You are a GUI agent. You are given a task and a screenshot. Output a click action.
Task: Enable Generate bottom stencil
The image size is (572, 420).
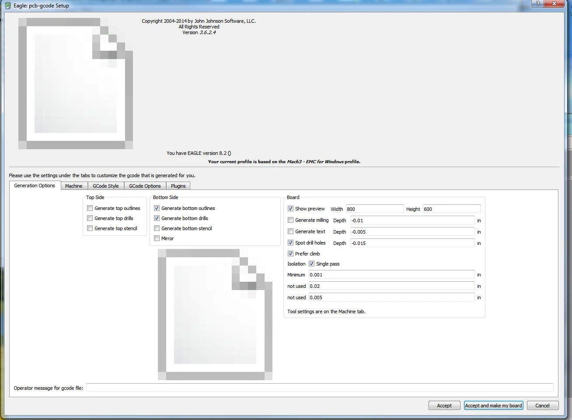157,228
